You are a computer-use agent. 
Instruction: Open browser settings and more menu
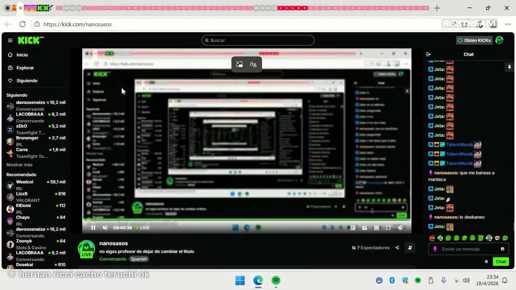508,24
